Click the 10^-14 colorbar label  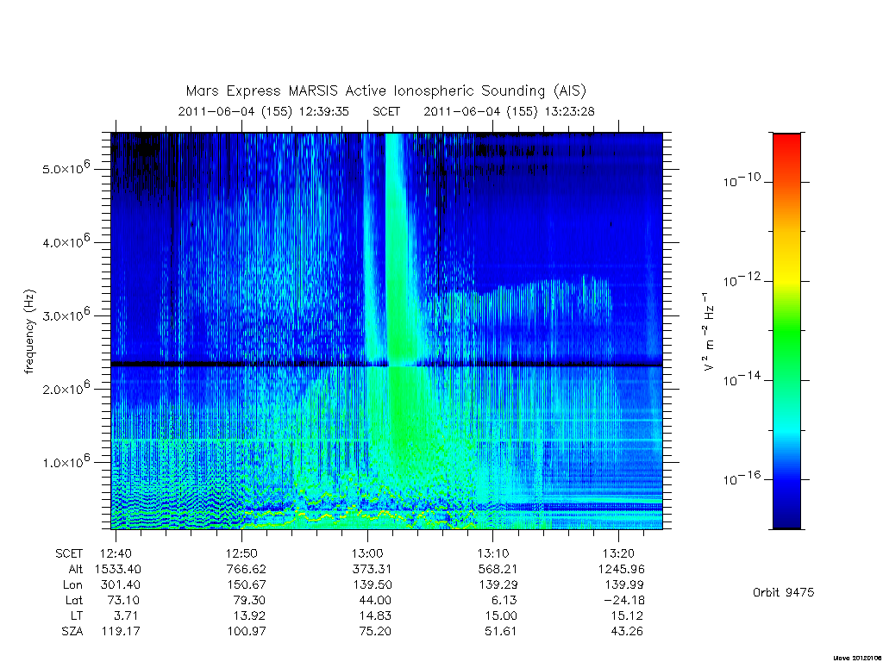click(742, 379)
